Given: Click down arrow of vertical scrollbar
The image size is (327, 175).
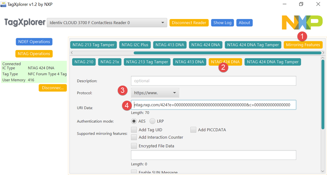Looking at the screenshot, I should pyautogui.click(x=323, y=171).
